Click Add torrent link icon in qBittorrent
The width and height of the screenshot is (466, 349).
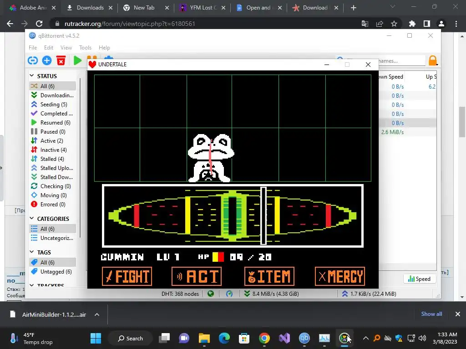33,60
